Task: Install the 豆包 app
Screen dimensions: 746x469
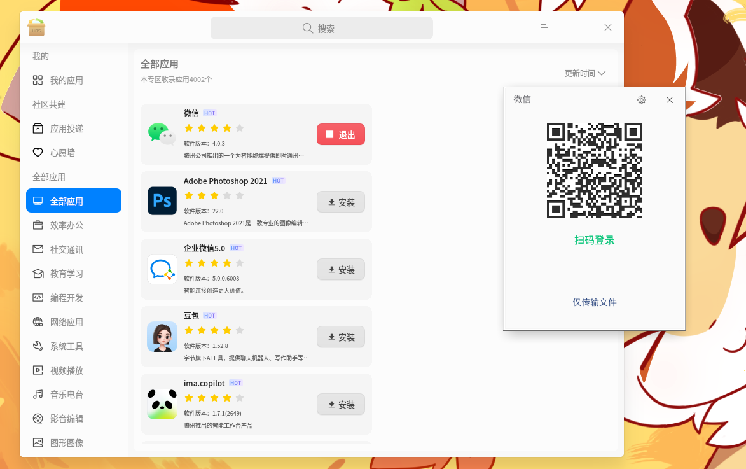Action: click(x=341, y=337)
